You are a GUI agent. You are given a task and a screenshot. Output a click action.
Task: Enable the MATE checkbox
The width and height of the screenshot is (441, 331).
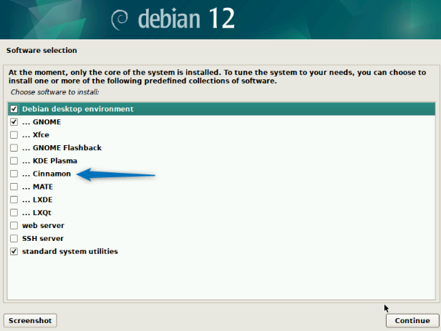click(x=14, y=187)
